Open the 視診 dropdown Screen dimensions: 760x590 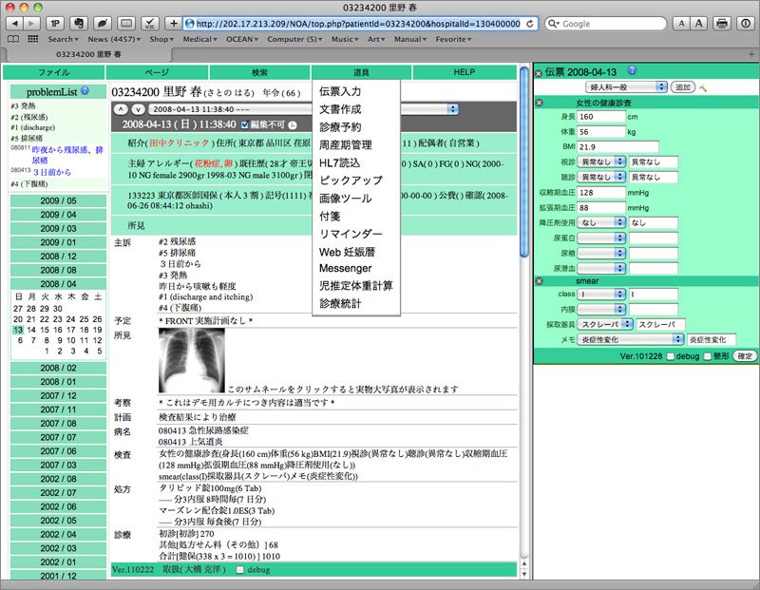click(x=601, y=162)
